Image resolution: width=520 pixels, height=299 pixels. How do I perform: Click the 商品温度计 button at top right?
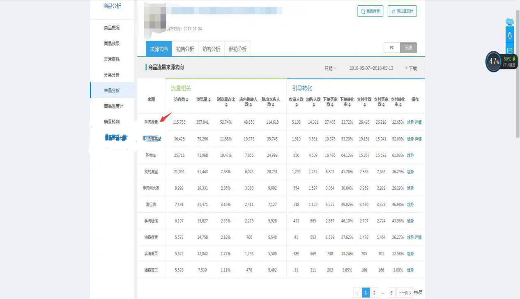coord(402,11)
